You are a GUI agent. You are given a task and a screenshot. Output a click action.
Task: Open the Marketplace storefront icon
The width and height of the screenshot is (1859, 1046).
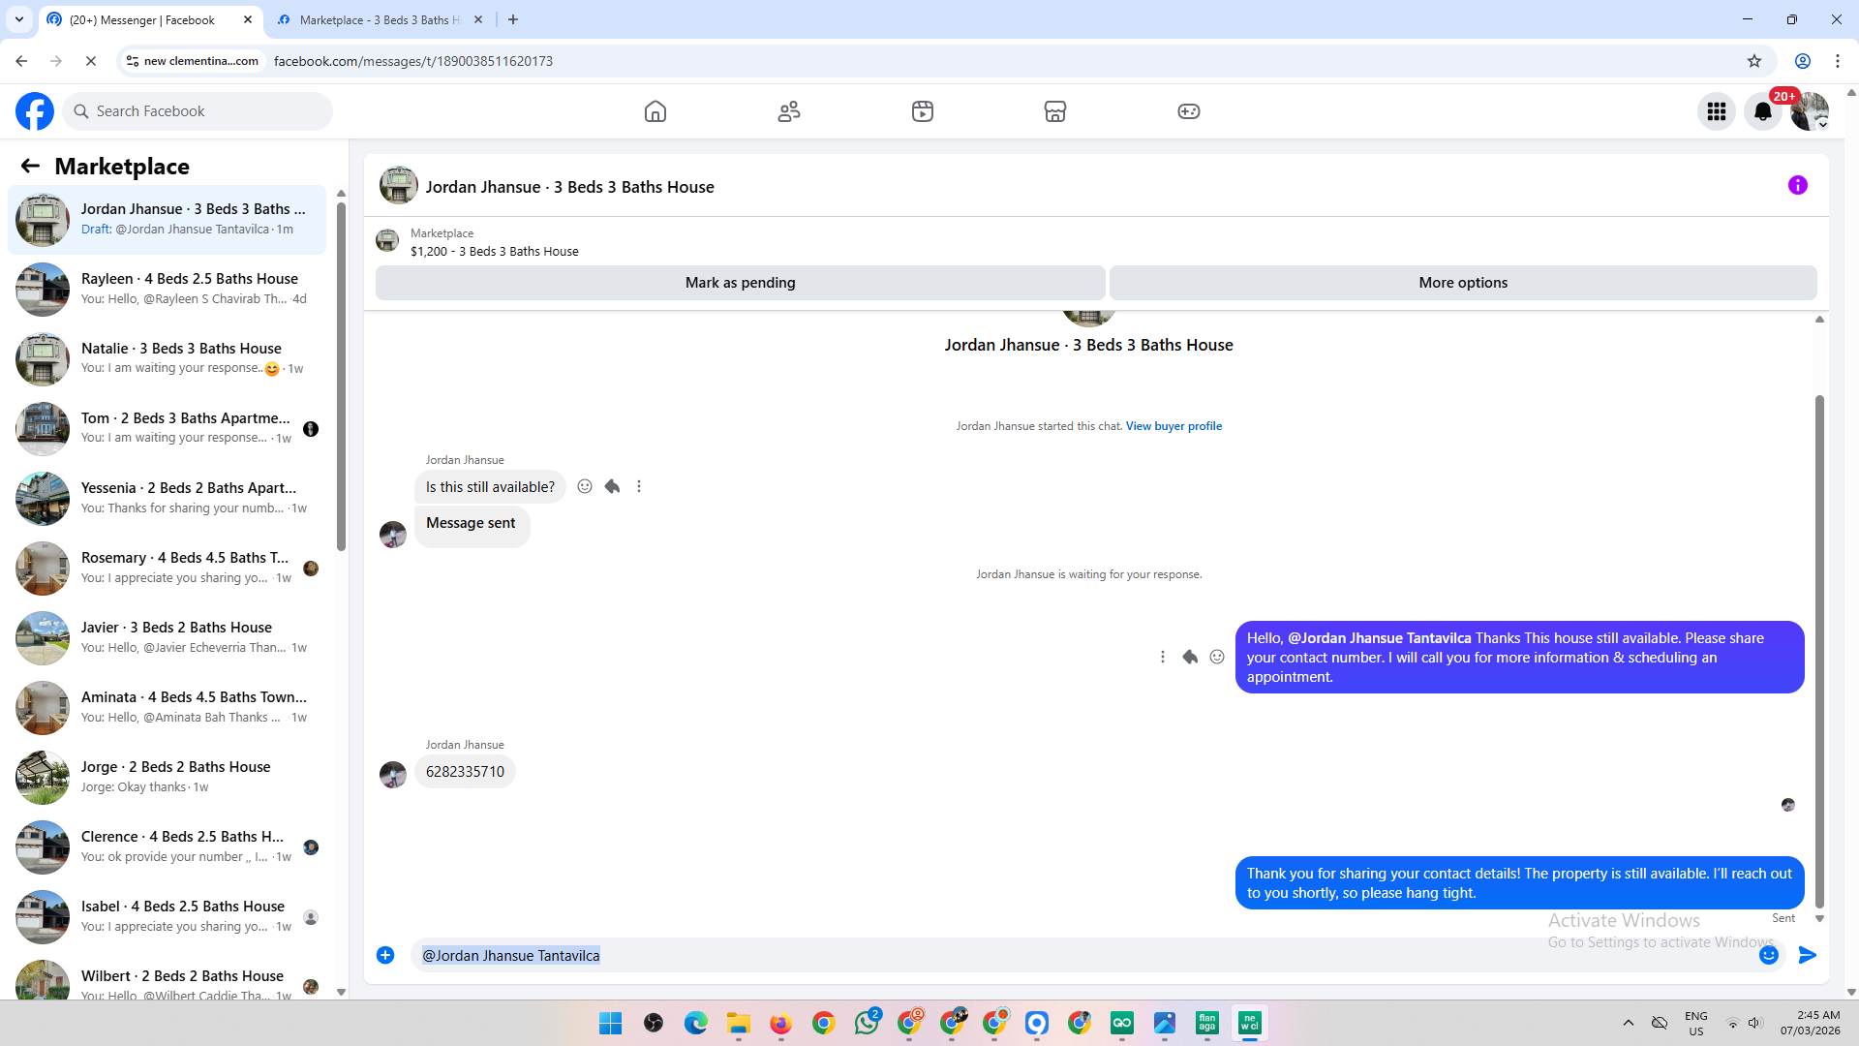1055,111
